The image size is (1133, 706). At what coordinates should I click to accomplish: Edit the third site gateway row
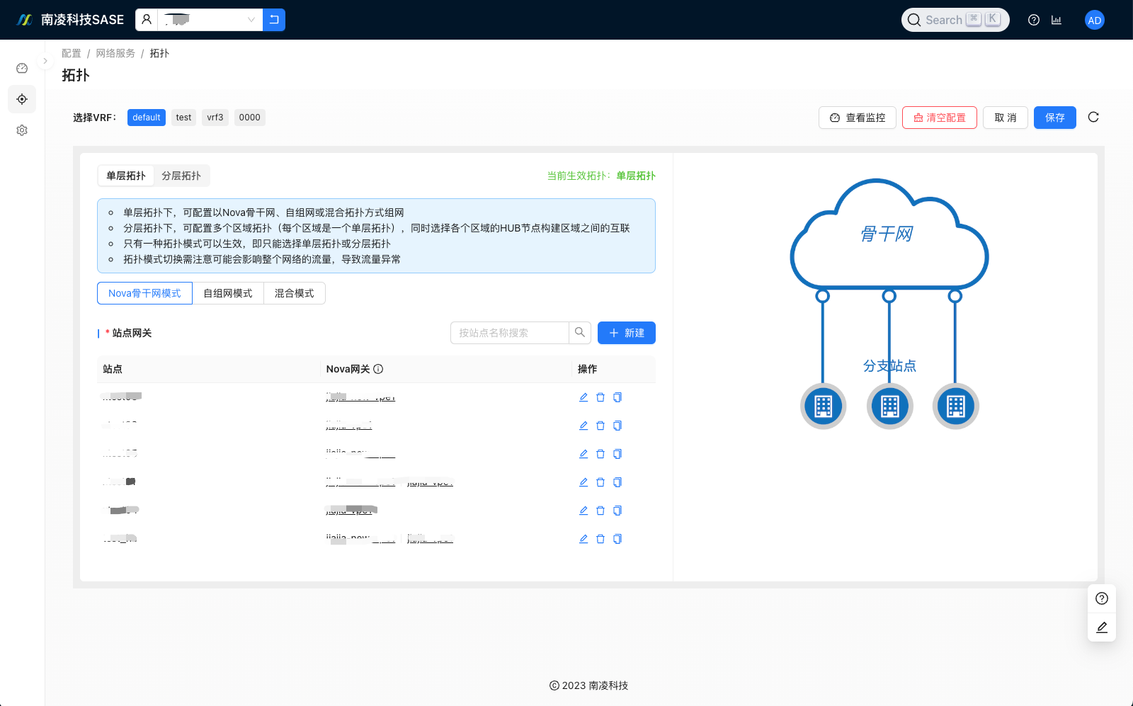coord(583,454)
